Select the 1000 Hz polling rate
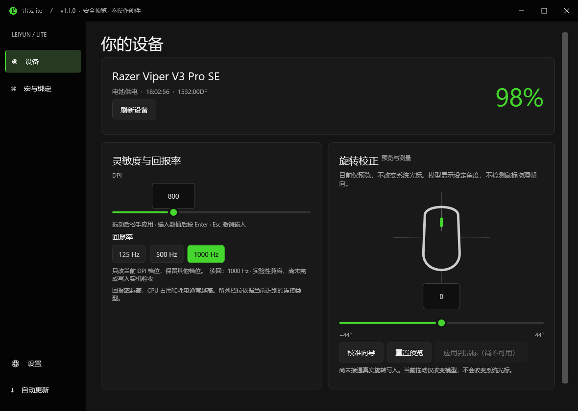This screenshot has width=578, height=411. tap(206, 254)
